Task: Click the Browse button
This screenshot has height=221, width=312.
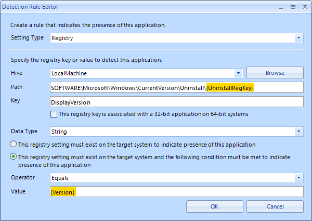Action: [275, 73]
